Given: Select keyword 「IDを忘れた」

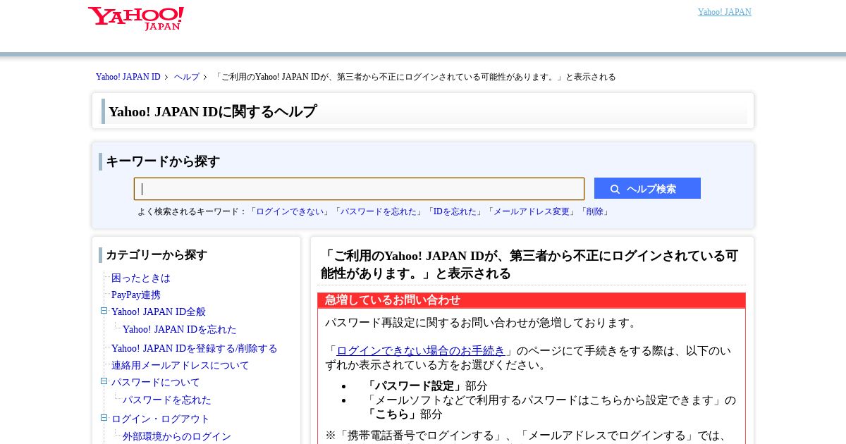Looking at the screenshot, I should (455, 211).
